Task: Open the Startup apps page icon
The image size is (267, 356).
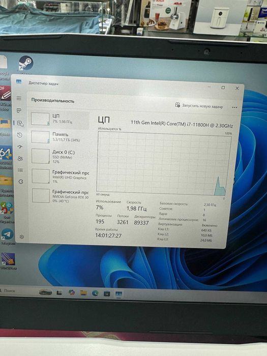Action: (x=20, y=146)
